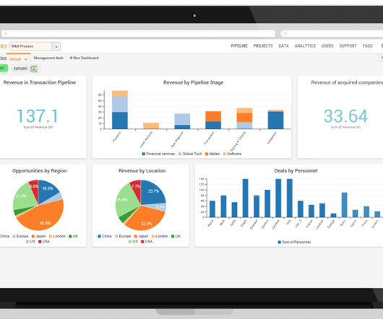Viewport: 383px width, 319px height.
Task: Open the DATA menu
Action: (283, 46)
